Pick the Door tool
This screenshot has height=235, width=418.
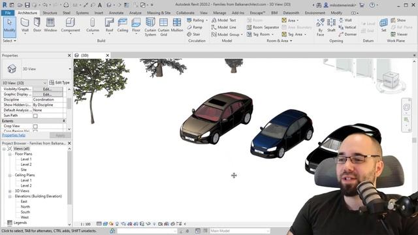click(37, 25)
